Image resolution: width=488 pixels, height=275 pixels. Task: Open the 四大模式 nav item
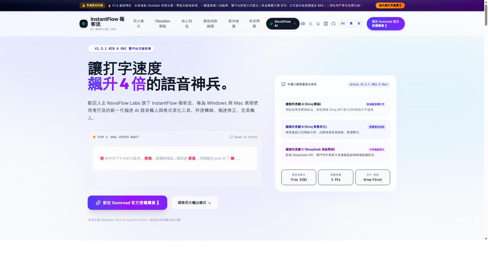[138, 24]
